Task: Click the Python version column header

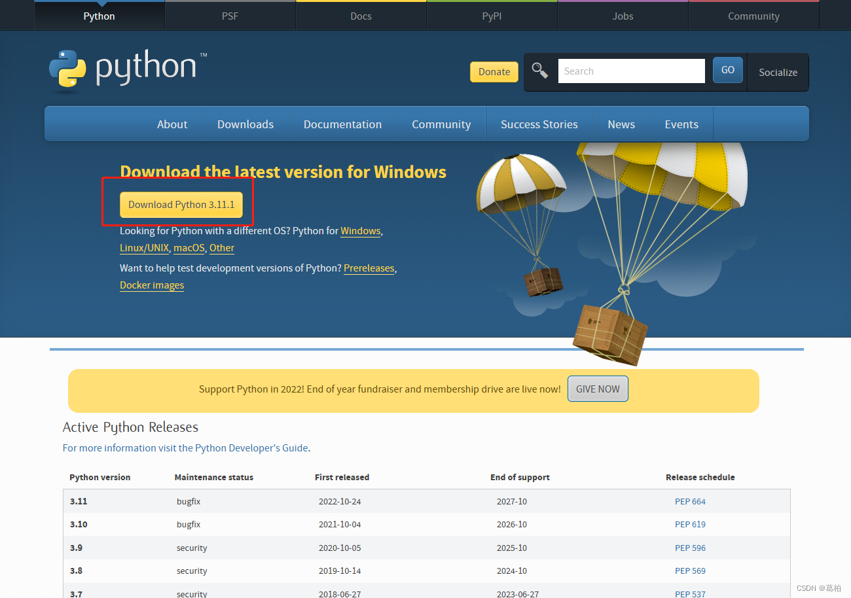Action: pos(100,478)
